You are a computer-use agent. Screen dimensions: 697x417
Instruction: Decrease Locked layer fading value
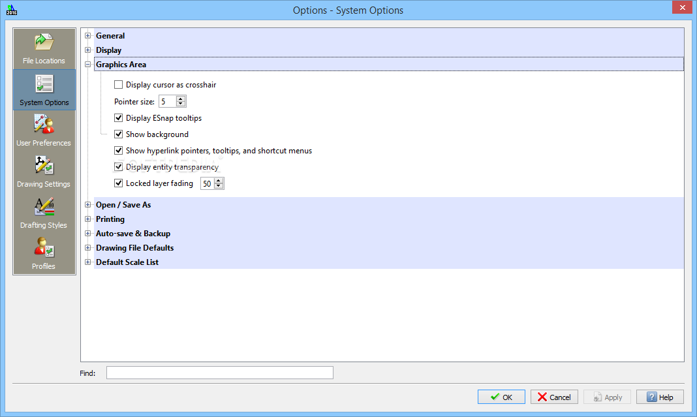(x=218, y=186)
